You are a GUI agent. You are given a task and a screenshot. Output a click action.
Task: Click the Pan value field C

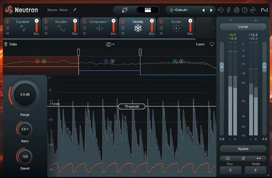pos(231,170)
